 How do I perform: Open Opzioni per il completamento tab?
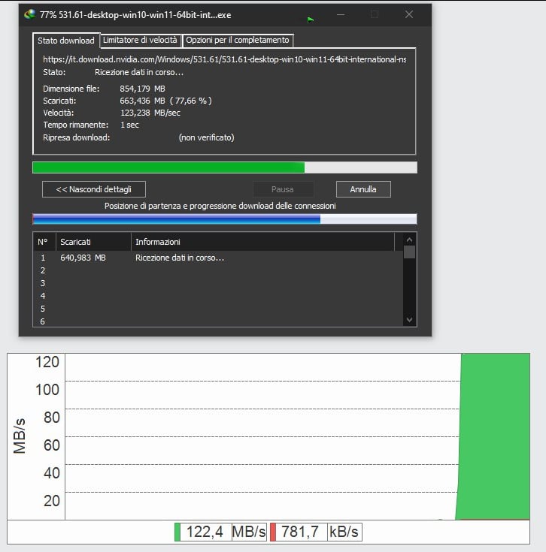(x=238, y=40)
